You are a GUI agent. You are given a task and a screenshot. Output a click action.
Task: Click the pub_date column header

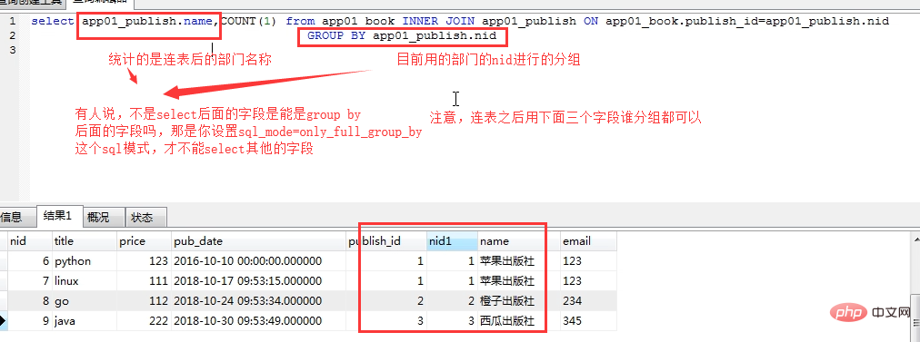click(x=258, y=240)
